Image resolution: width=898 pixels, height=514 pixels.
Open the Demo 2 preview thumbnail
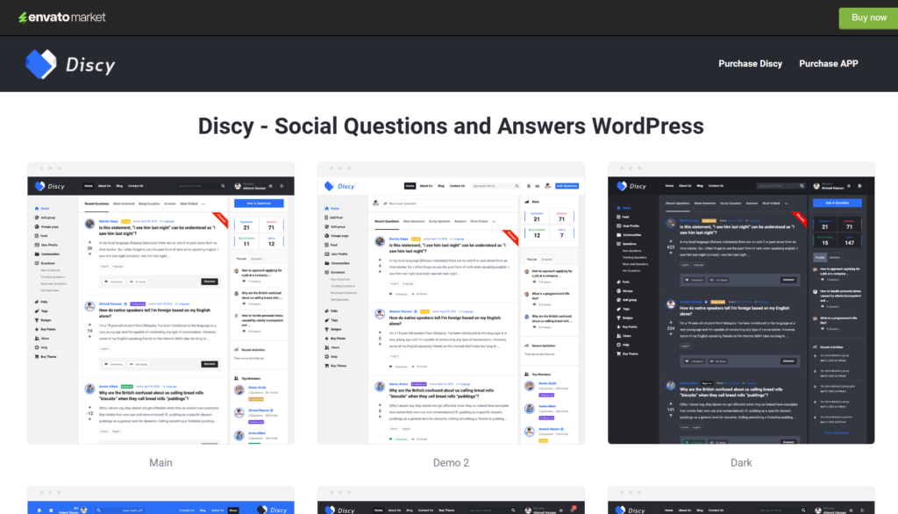(452, 303)
